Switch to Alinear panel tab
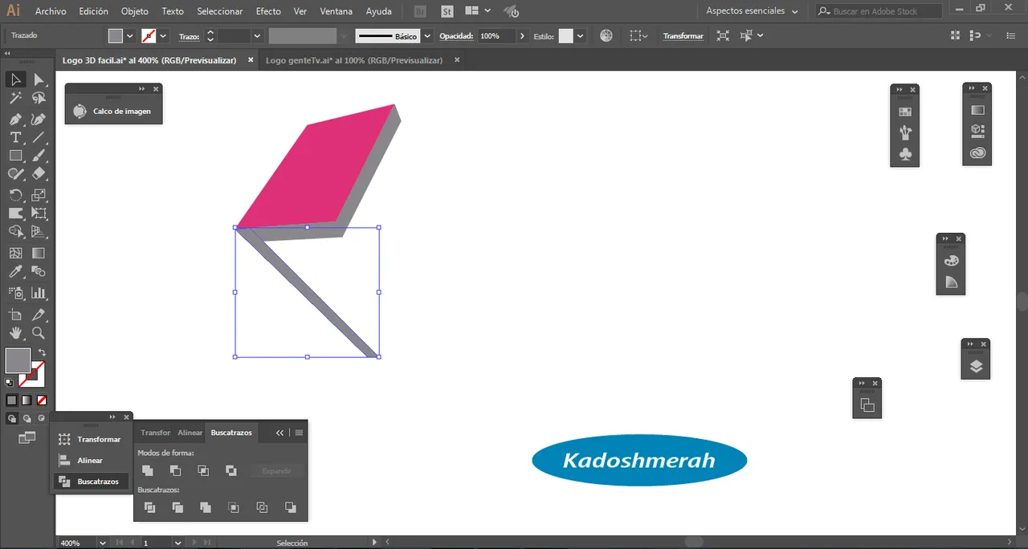Image resolution: width=1028 pixels, height=549 pixels. (190, 433)
